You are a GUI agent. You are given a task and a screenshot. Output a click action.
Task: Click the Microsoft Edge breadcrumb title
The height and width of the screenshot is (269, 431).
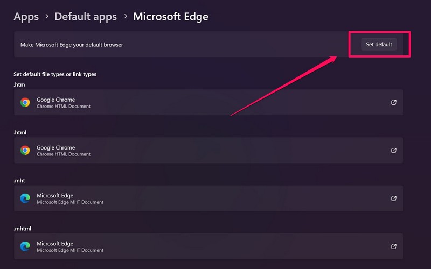[171, 17]
